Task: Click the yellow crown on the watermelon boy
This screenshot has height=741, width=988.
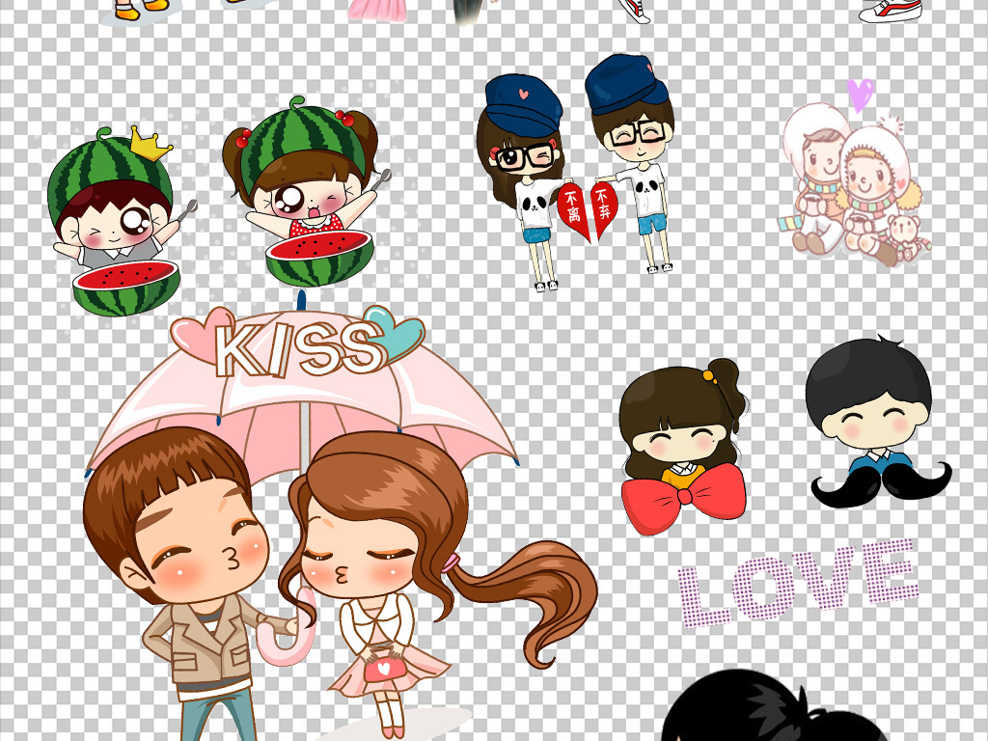Action: (x=151, y=146)
